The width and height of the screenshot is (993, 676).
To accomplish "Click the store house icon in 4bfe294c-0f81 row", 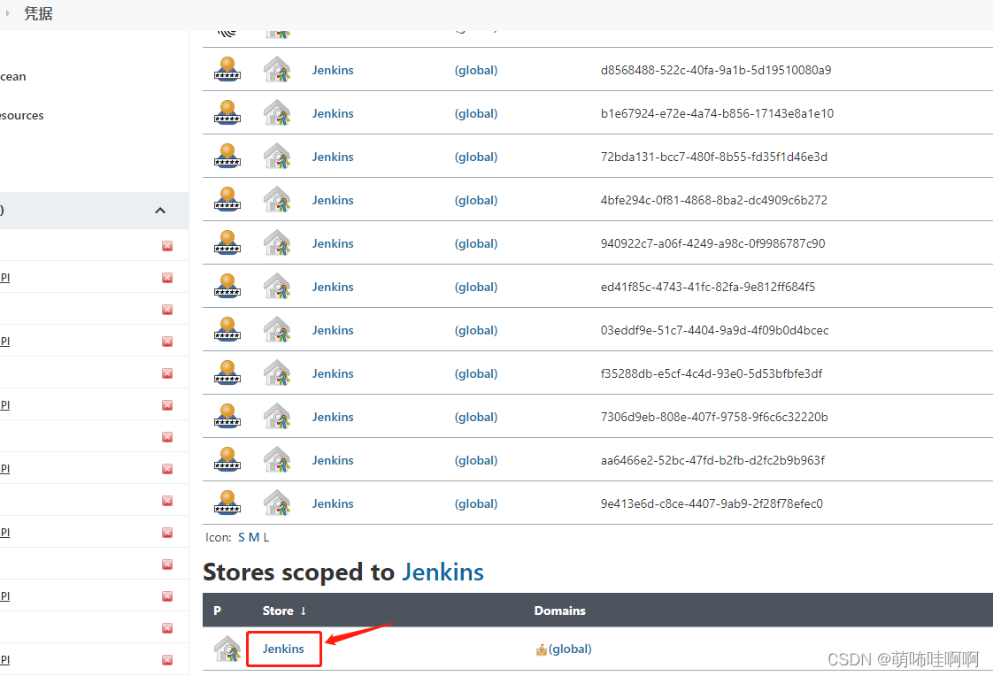I will [x=277, y=199].
